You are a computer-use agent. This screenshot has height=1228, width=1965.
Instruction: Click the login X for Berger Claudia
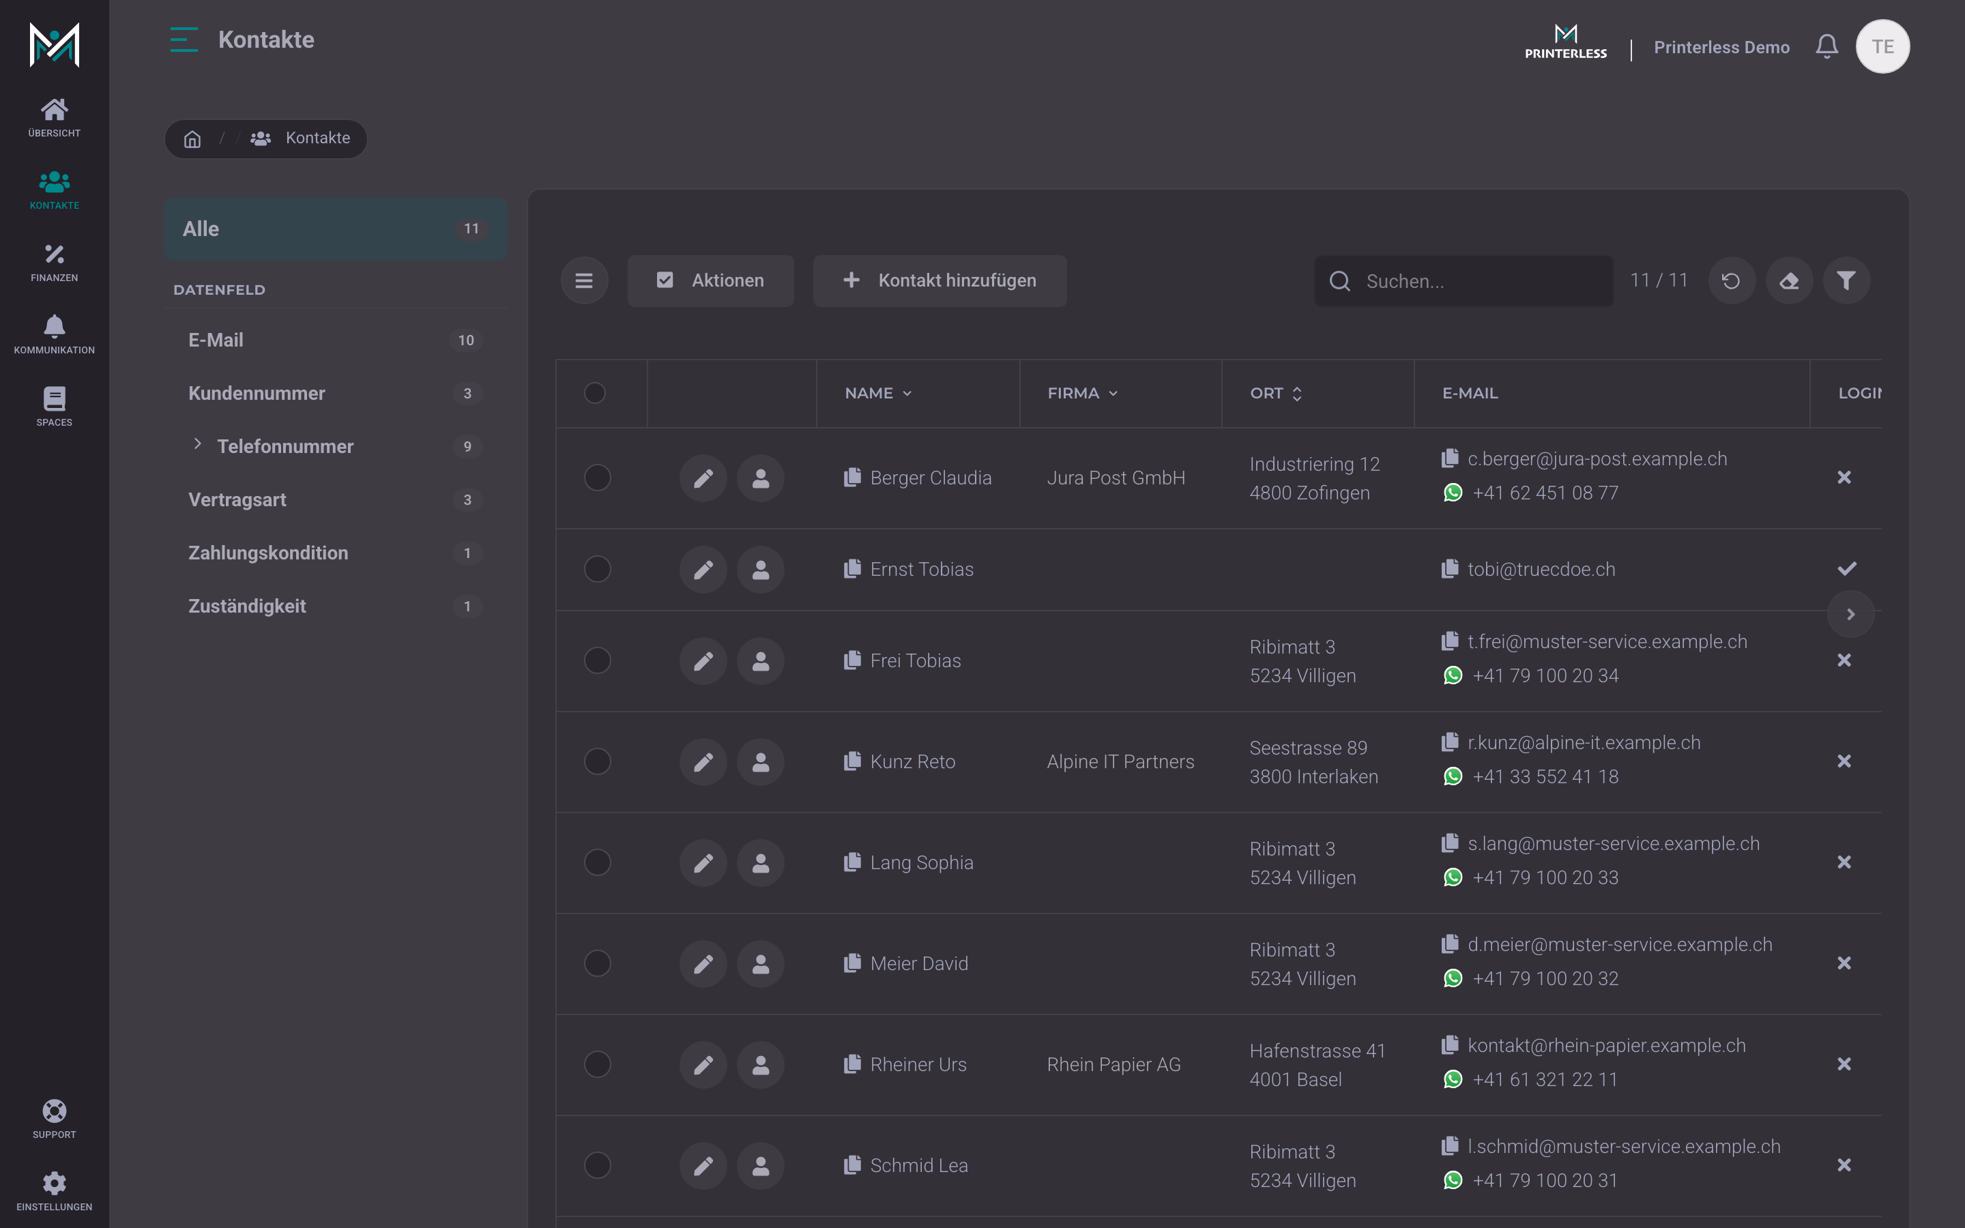pyautogui.click(x=1844, y=478)
